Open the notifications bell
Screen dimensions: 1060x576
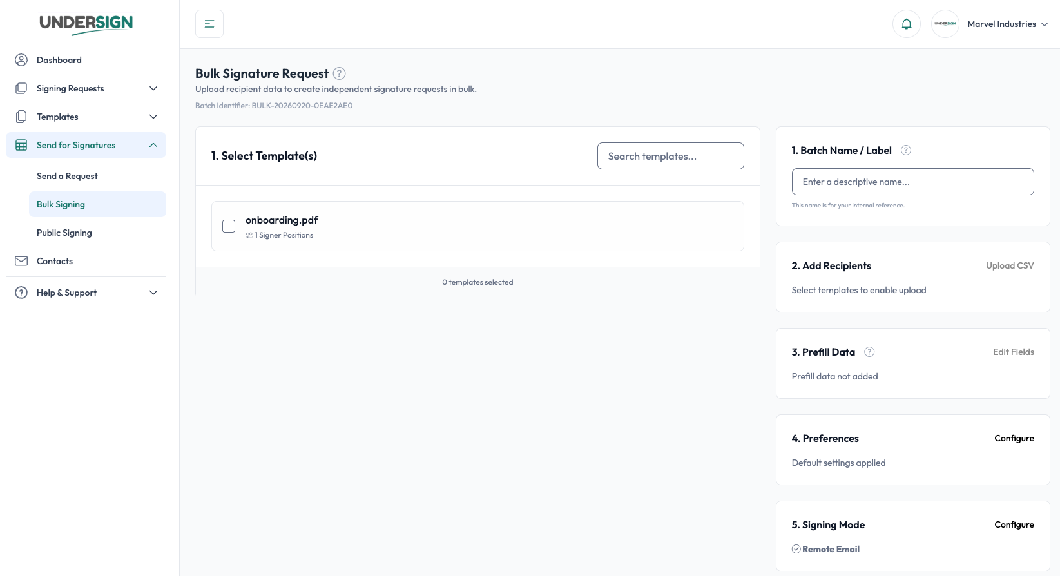pos(907,24)
